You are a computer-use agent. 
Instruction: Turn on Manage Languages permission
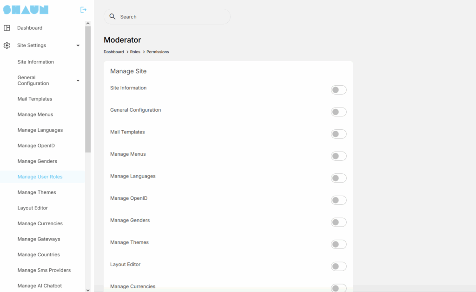tap(338, 178)
